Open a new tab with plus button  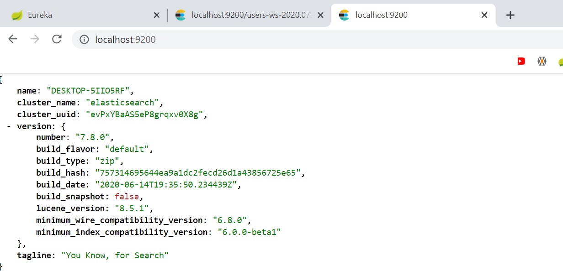[x=510, y=15]
